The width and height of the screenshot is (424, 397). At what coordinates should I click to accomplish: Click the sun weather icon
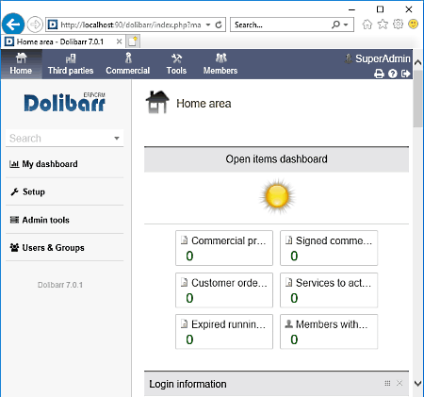pyautogui.click(x=277, y=196)
